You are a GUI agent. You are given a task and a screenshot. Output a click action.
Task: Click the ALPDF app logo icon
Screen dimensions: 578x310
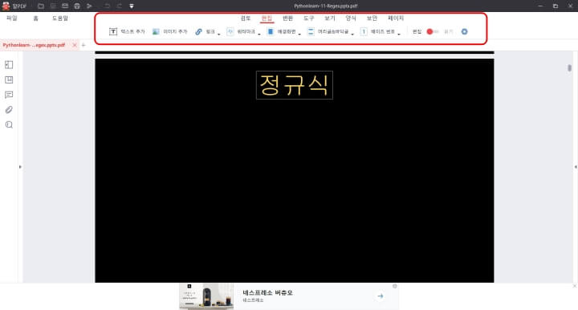(6, 6)
